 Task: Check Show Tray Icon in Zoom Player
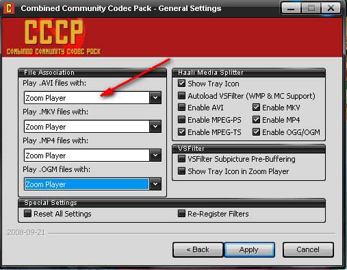pos(181,171)
